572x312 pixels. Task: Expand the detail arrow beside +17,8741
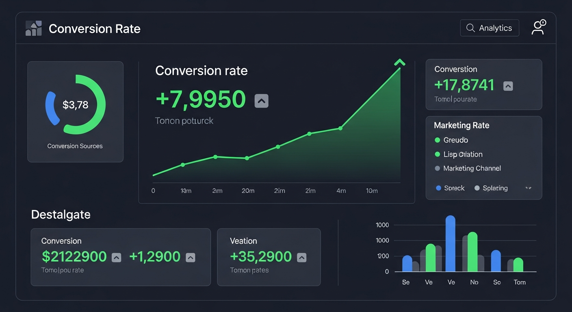[508, 86]
